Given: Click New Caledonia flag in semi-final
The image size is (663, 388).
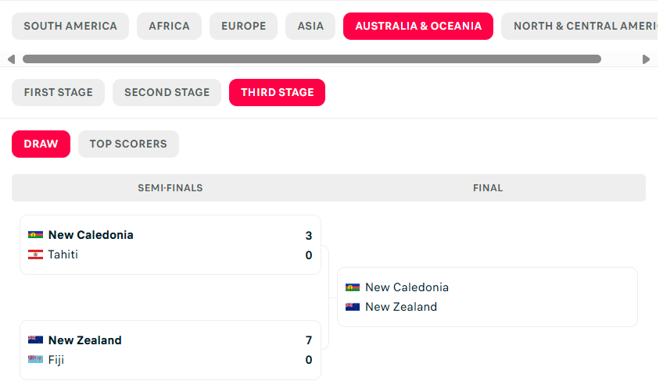Looking at the screenshot, I should tap(35, 235).
